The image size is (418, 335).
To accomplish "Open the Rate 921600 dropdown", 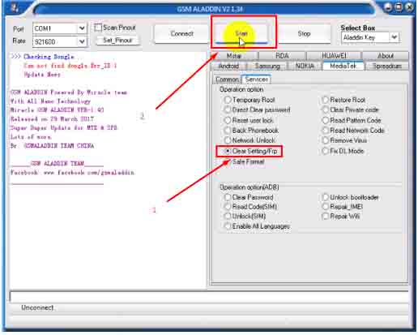I will coord(82,41).
